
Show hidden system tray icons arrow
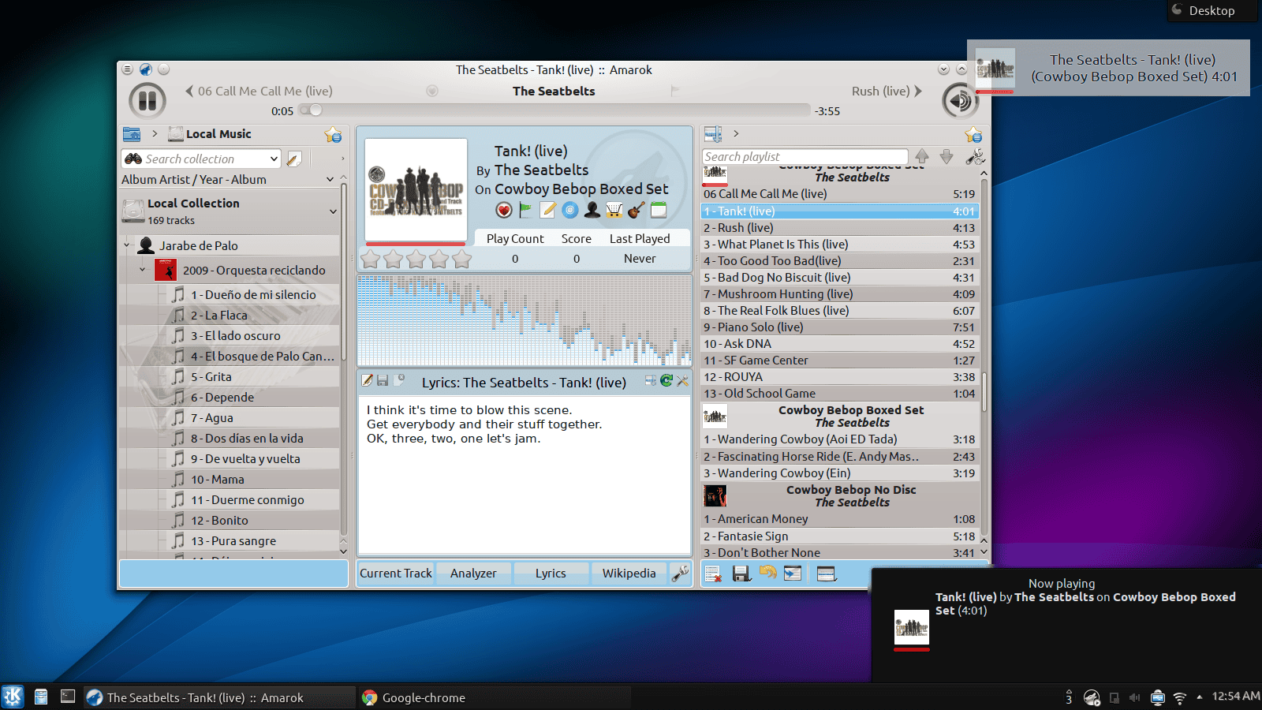click(x=1200, y=697)
